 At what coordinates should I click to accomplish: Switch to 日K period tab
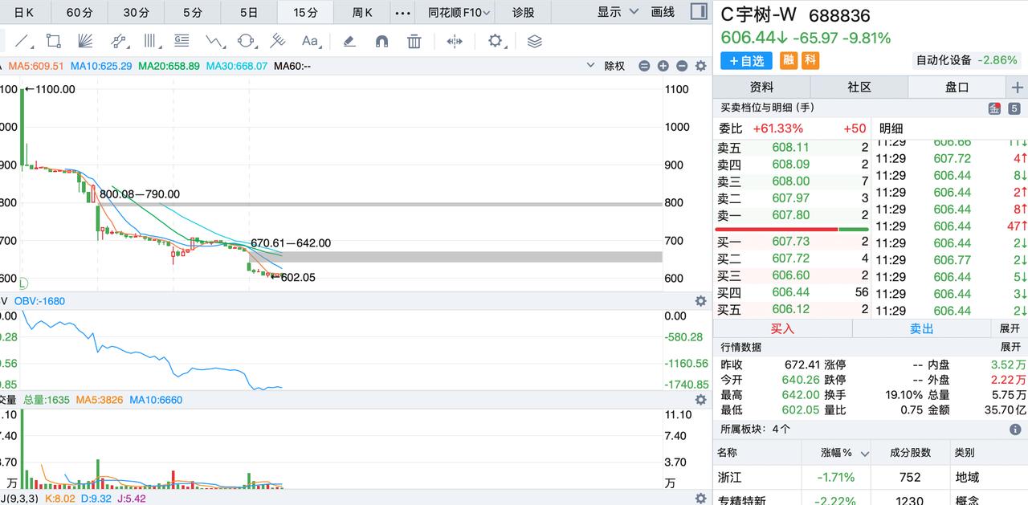point(24,12)
